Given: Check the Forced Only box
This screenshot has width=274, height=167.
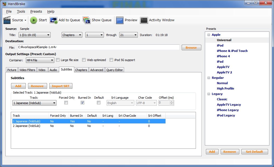Looking at the screenshot, I should tap(66, 103).
